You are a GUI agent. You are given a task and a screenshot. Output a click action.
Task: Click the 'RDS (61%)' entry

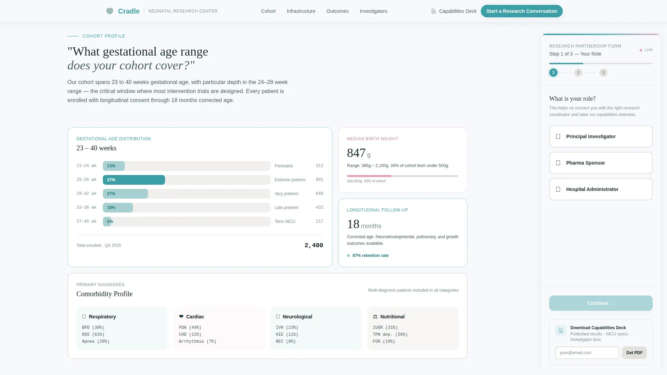click(x=93, y=334)
